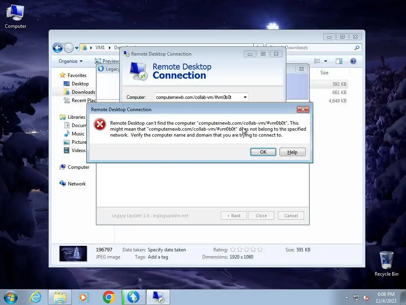Click the network tray icon

pos(356,297)
